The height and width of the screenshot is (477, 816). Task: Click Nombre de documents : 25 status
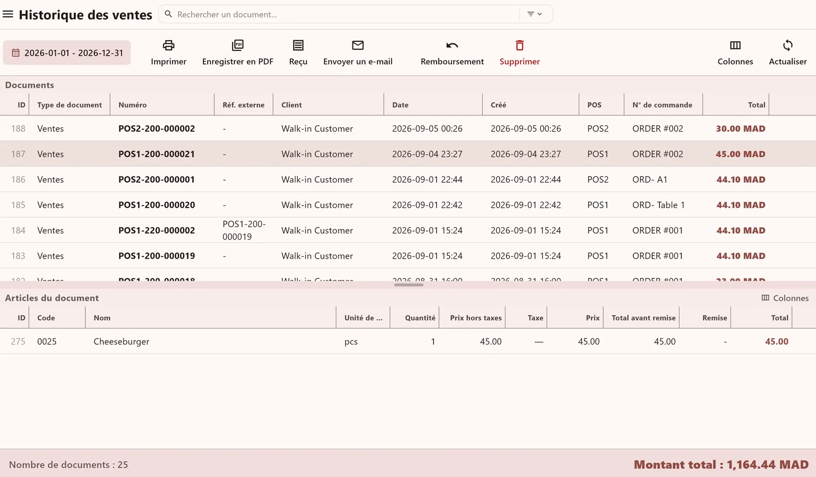[68, 465]
